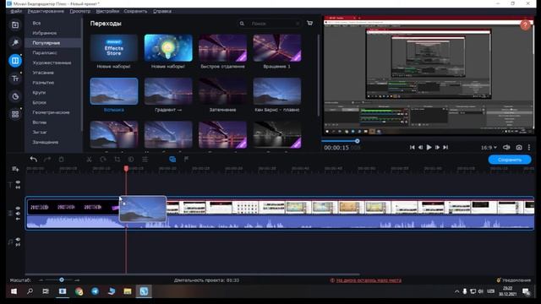Toggle title track link arrows
The width and height of the screenshot is (541, 304).
point(18,187)
